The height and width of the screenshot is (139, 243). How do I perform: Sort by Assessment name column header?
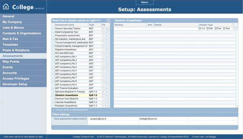click(x=71, y=25)
